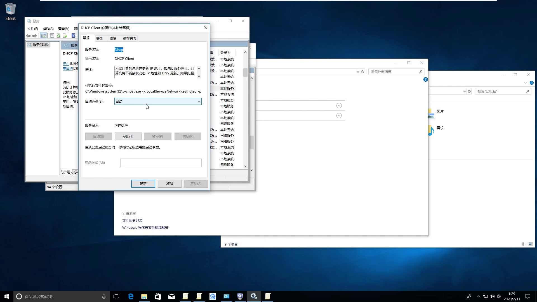Open Microsoft Store from the taskbar
537x302 pixels.
pos(158,296)
